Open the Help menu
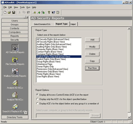 34,7
